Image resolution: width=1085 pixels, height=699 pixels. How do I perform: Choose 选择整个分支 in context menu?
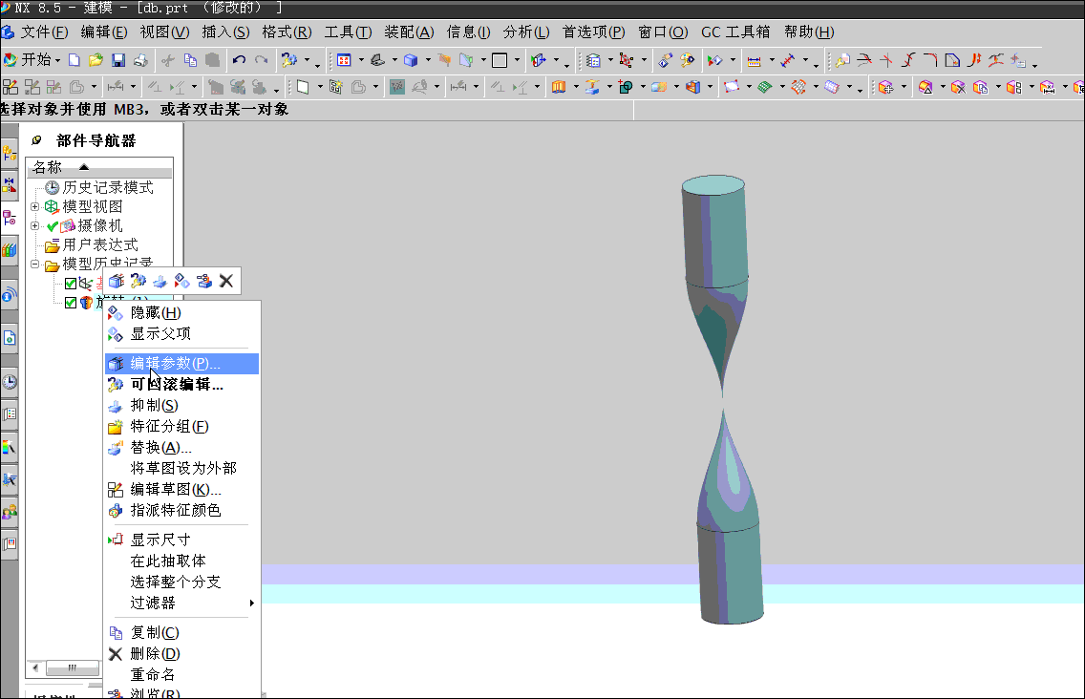pos(182,582)
